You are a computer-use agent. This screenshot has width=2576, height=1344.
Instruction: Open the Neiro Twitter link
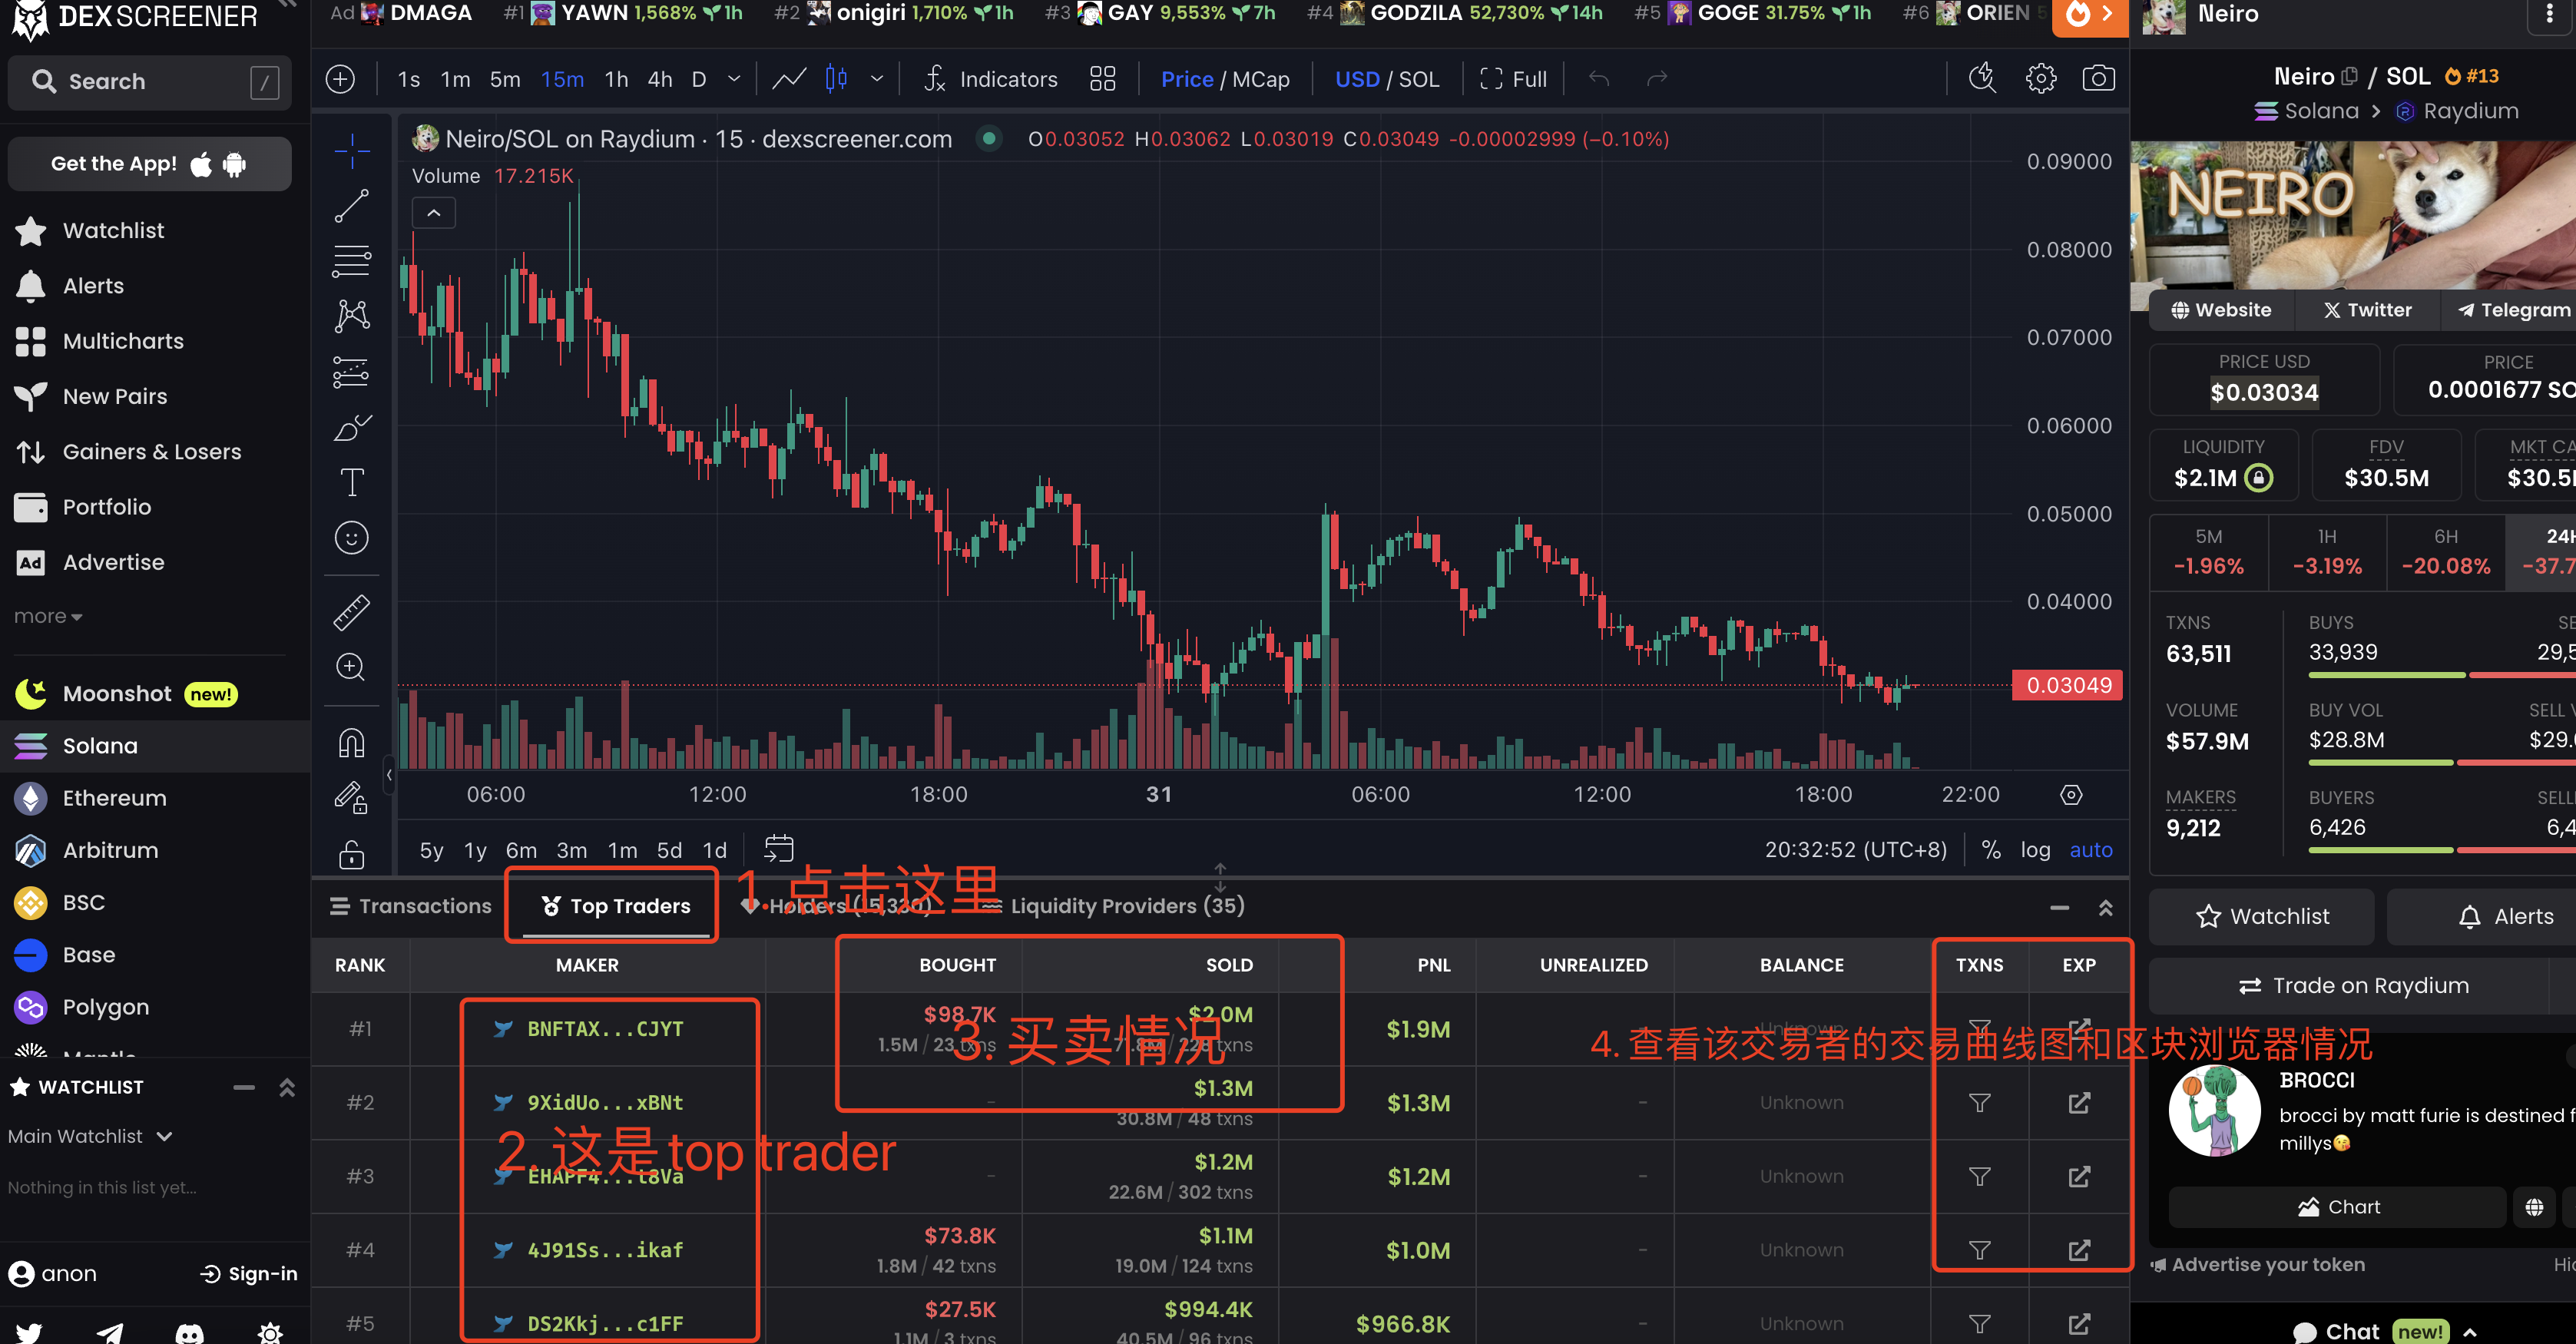pos(2367,310)
